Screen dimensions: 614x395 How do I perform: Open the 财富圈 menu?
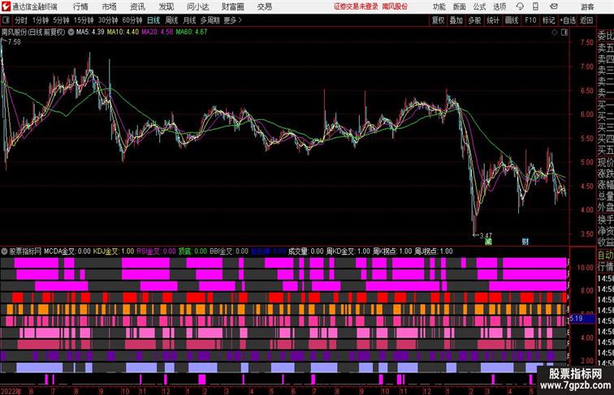(x=232, y=6)
